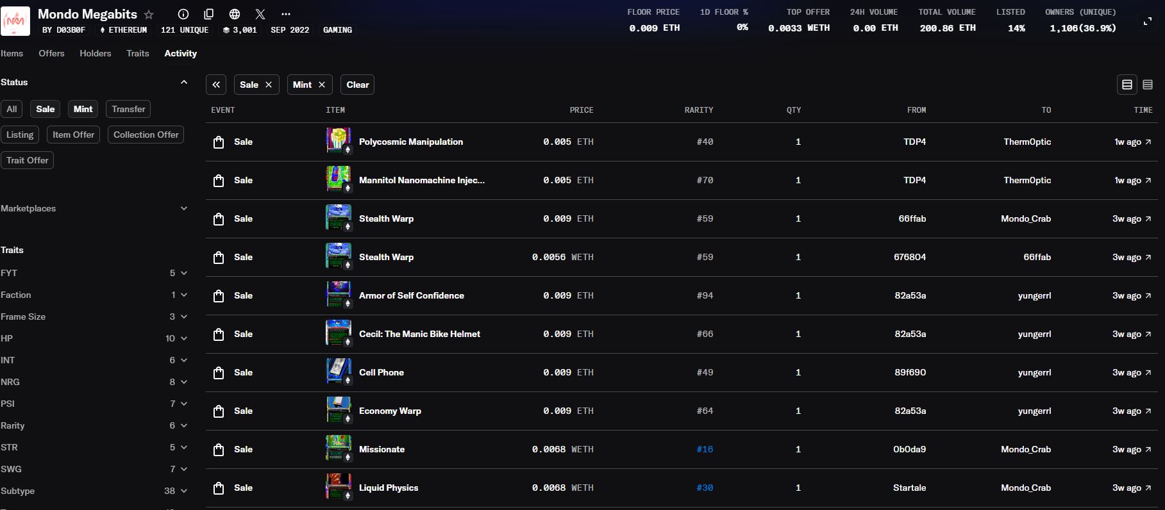Image resolution: width=1165 pixels, height=510 pixels.
Task: Open the more options ellipsis menu
Action: point(286,14)
